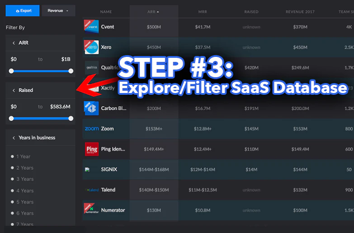
Task: Sort by the NAME column header
Action: click(x=106, y=12)
